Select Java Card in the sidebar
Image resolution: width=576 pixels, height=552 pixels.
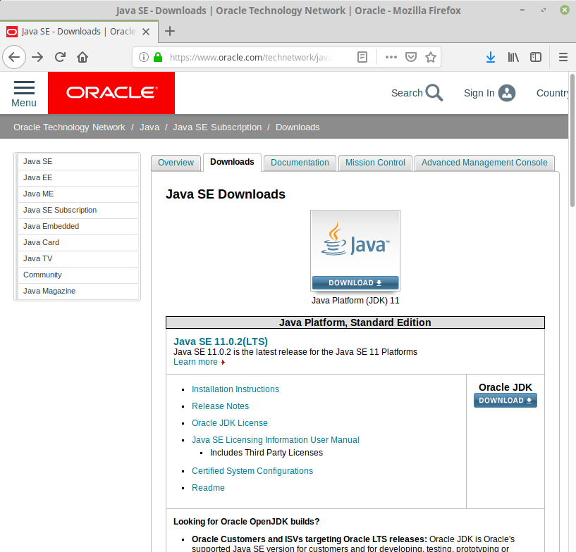pyautogui.click(x=78, y=242)
